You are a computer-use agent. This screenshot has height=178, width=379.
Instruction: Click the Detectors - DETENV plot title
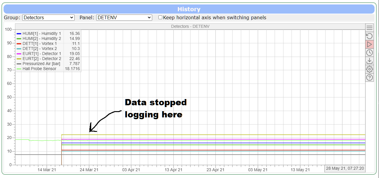point(190,26)
